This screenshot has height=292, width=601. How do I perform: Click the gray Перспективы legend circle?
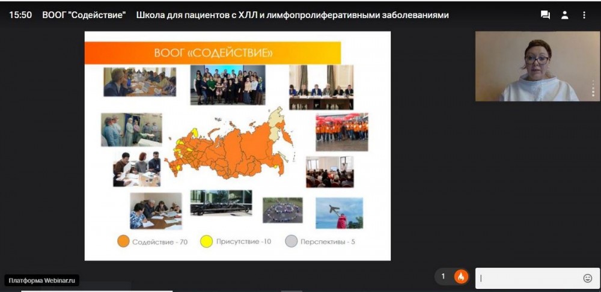click(291, 242)
